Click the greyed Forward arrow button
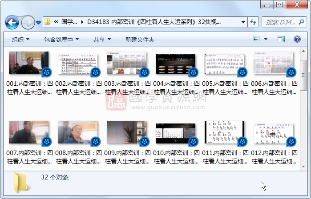This screenshot has height=199, width=311. click(28, 23)
